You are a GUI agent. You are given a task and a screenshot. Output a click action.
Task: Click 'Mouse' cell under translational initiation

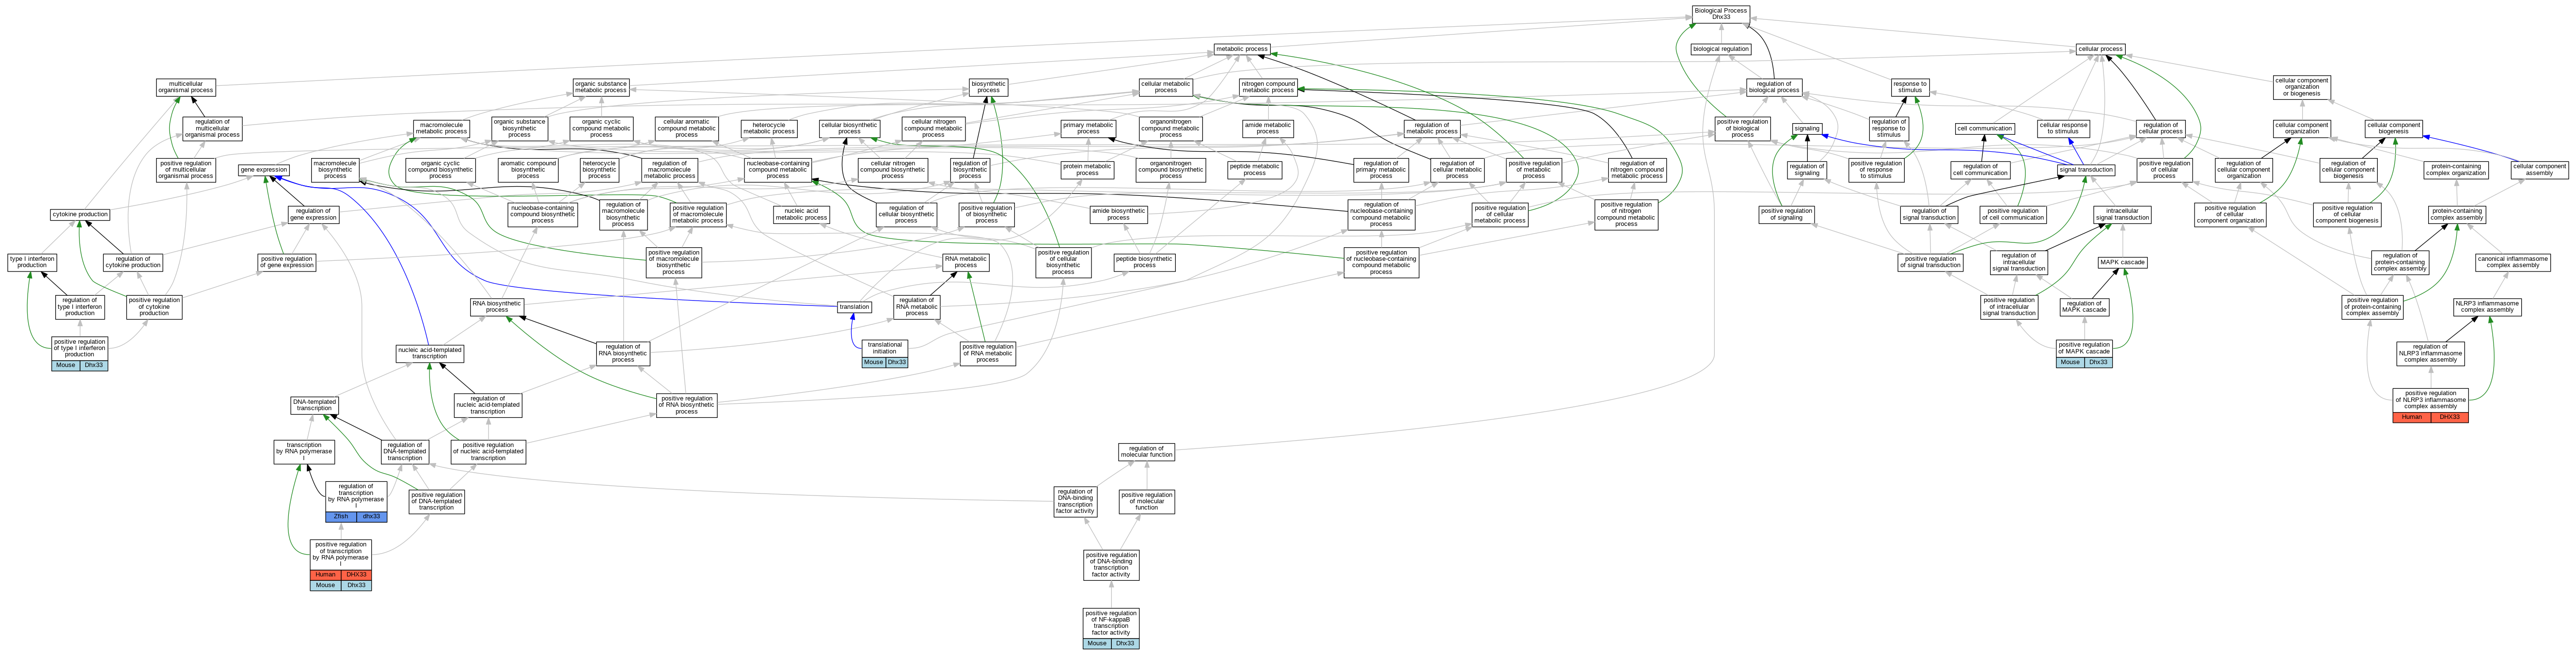pyautogui.click(x=873, y=362)
